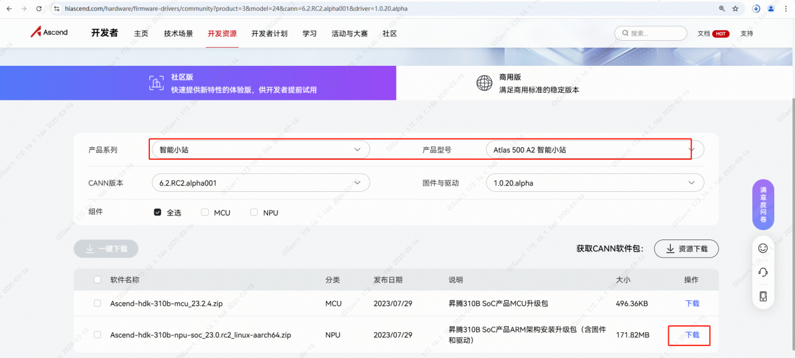Check the NPU component checkbox

click(x=254, y=213)
